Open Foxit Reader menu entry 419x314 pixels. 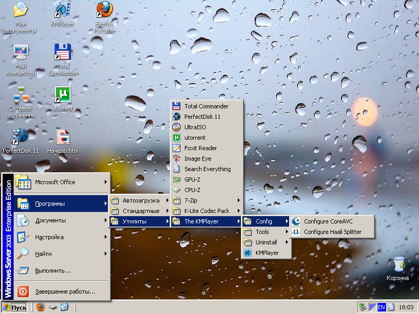207,148
